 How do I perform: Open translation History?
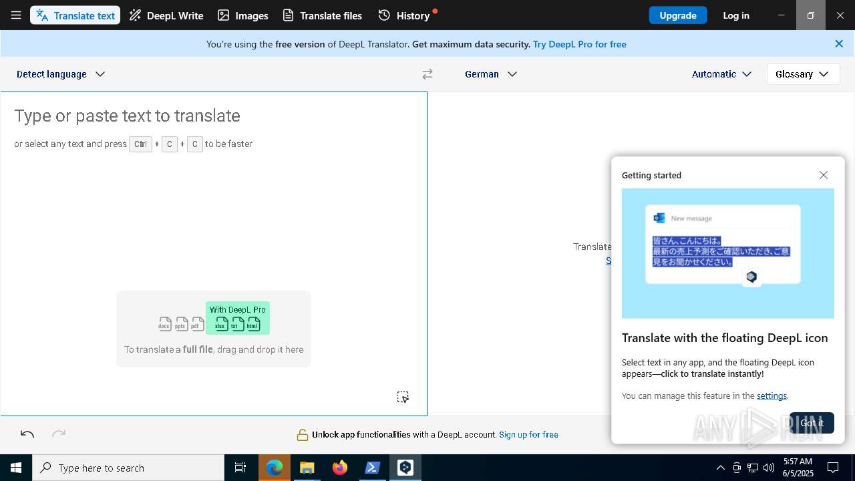point(405,15)
